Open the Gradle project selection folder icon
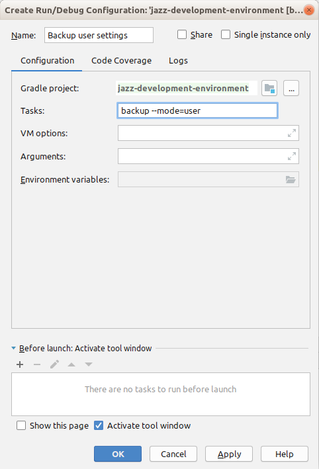 (269, 88)
